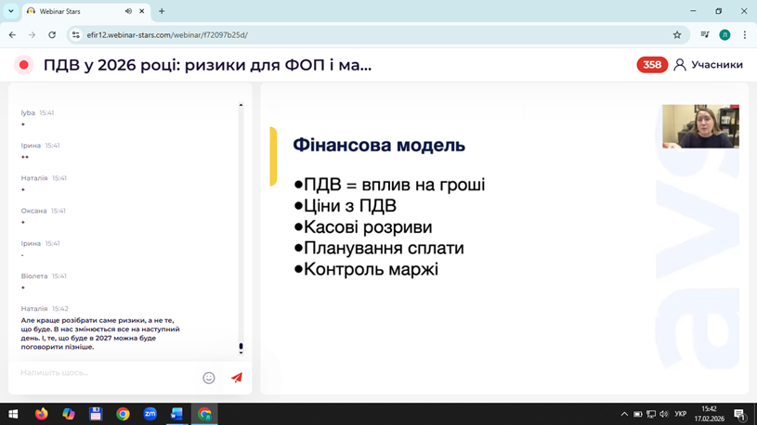Mute the Webinar Stars tab audio
Viewport: 757px width, 425px height.
pos(128,12)
